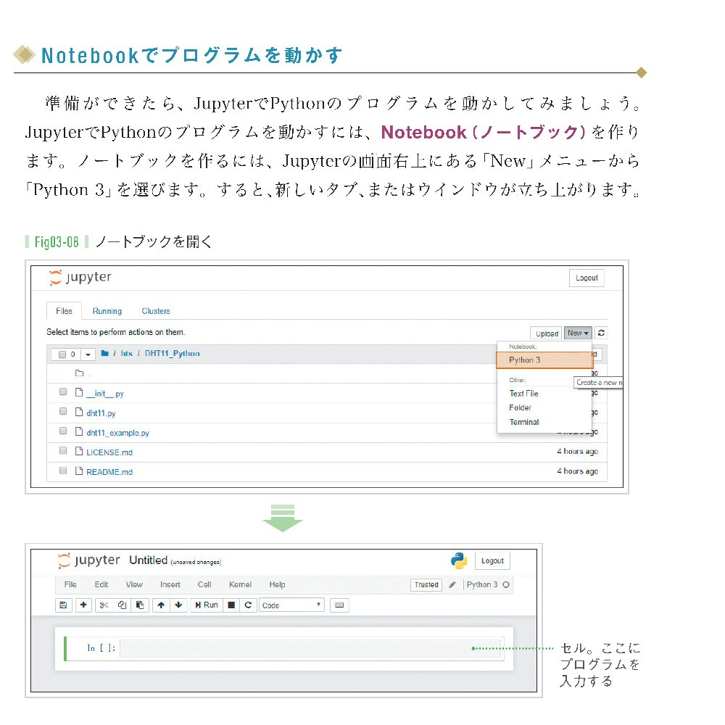Open the Clusters tab
The height and width of the screenshot is (725, 725).
click(x=156, y=311)
